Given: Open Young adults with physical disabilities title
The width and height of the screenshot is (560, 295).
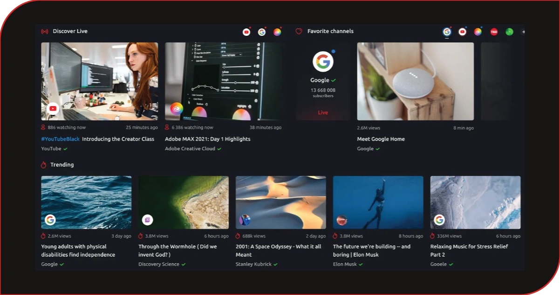Looking at the screenshot, I should point(78,251).
